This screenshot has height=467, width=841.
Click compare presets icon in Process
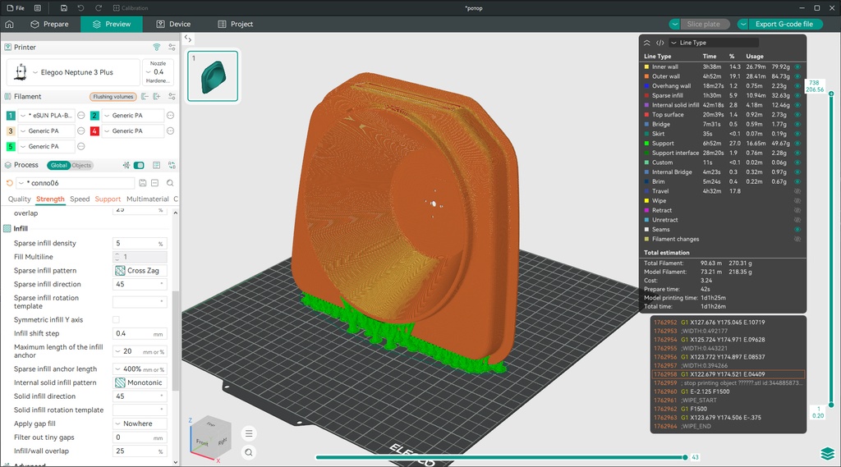tap(172, 165)
